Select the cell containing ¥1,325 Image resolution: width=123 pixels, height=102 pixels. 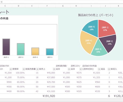[91, 78]
